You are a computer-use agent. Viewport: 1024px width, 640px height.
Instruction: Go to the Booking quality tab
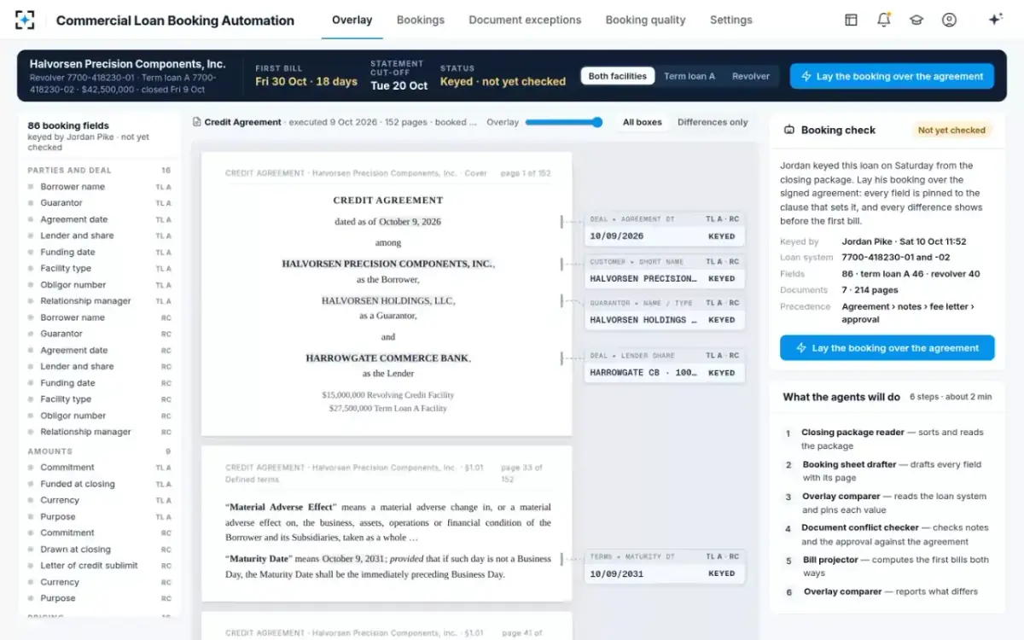pyautogui.click(x=645, y=20)
